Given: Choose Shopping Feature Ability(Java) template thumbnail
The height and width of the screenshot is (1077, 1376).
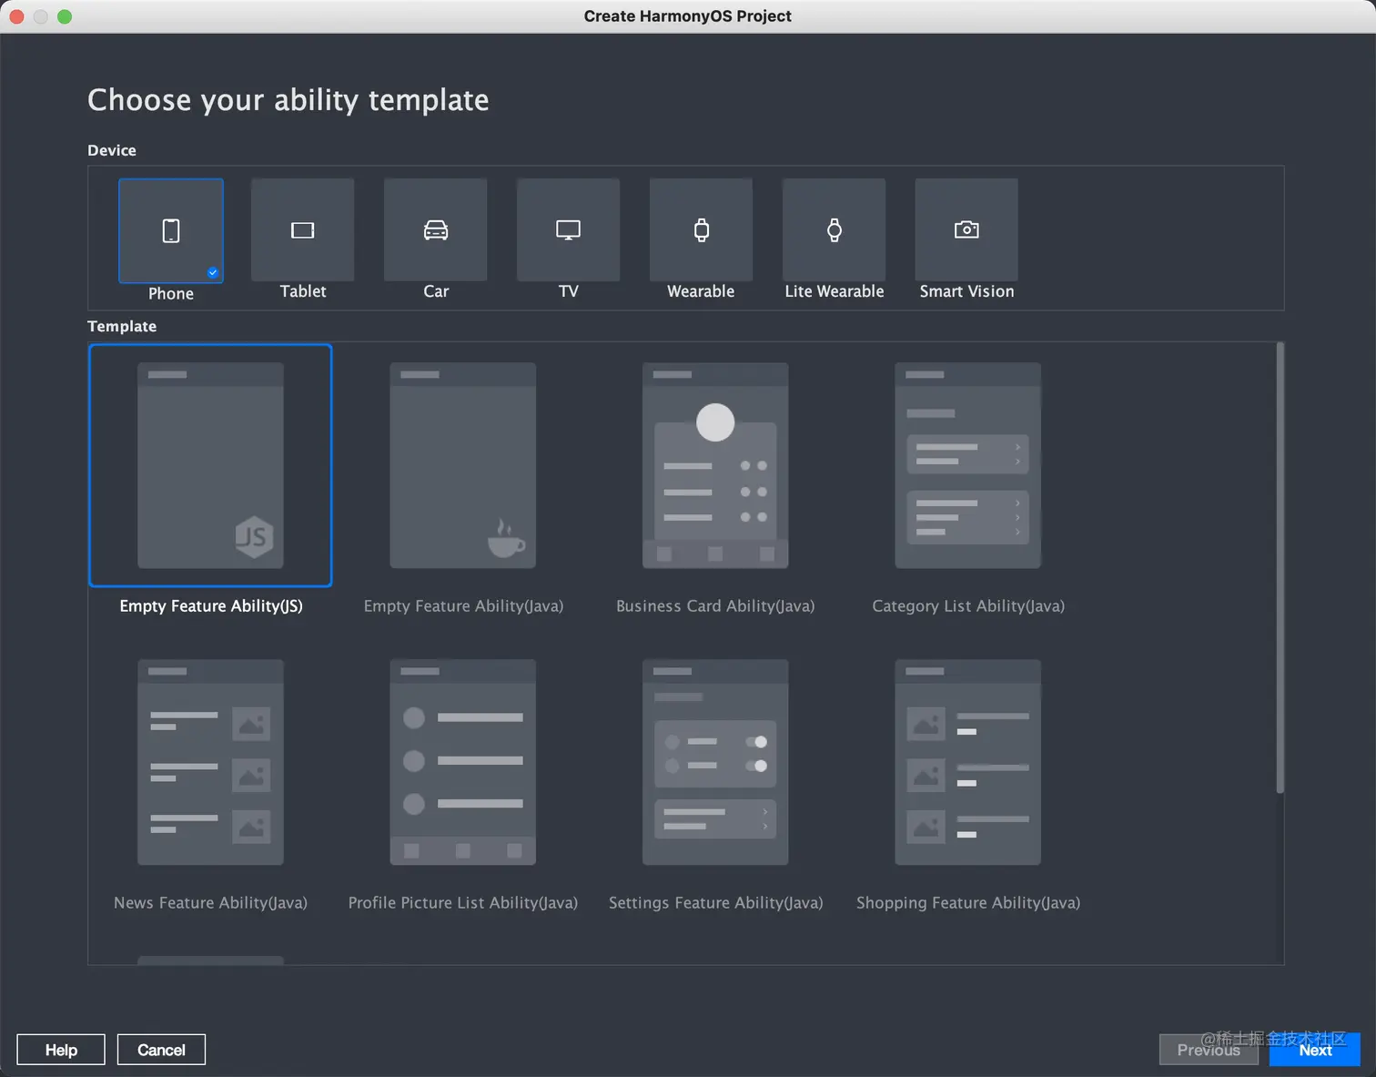Looking at the screenshot, I should tap(968, 762).
